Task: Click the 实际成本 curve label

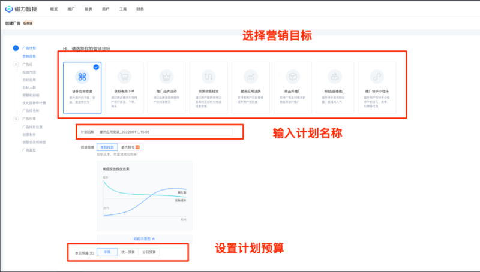Action: coord(181,201)
